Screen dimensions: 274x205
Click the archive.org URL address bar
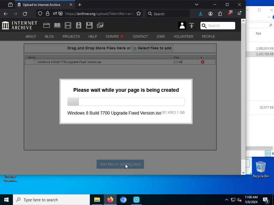(99, 14)
